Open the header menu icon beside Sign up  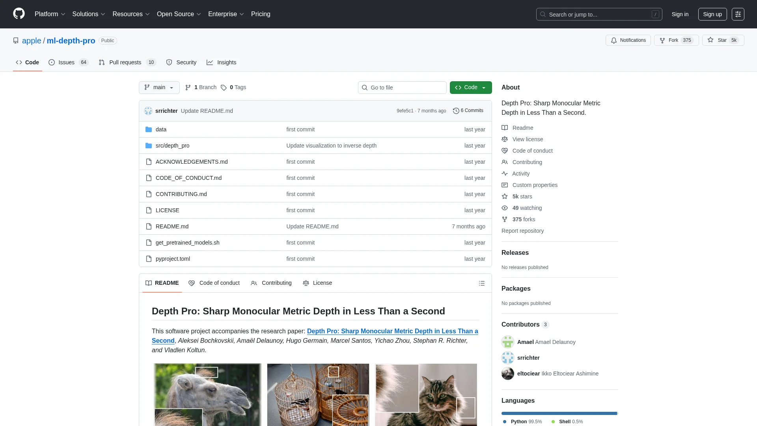click(x=738, y=14)
